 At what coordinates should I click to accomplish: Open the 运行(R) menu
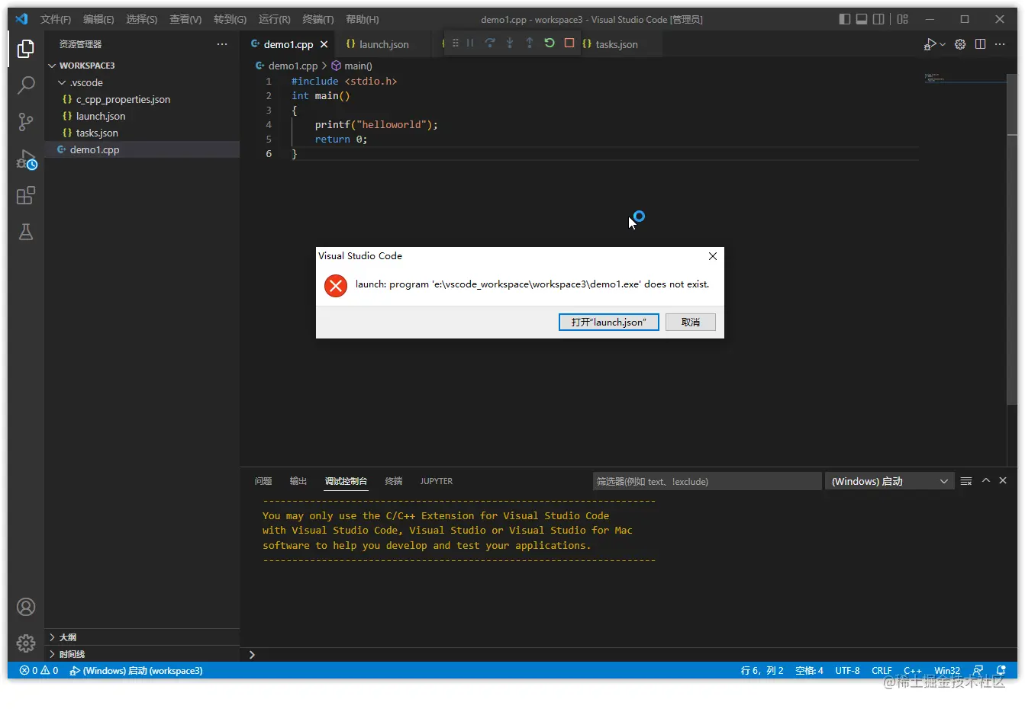tap(275, 19)
